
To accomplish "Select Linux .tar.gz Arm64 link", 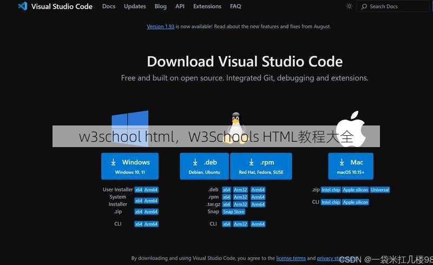I will point(258,204).
